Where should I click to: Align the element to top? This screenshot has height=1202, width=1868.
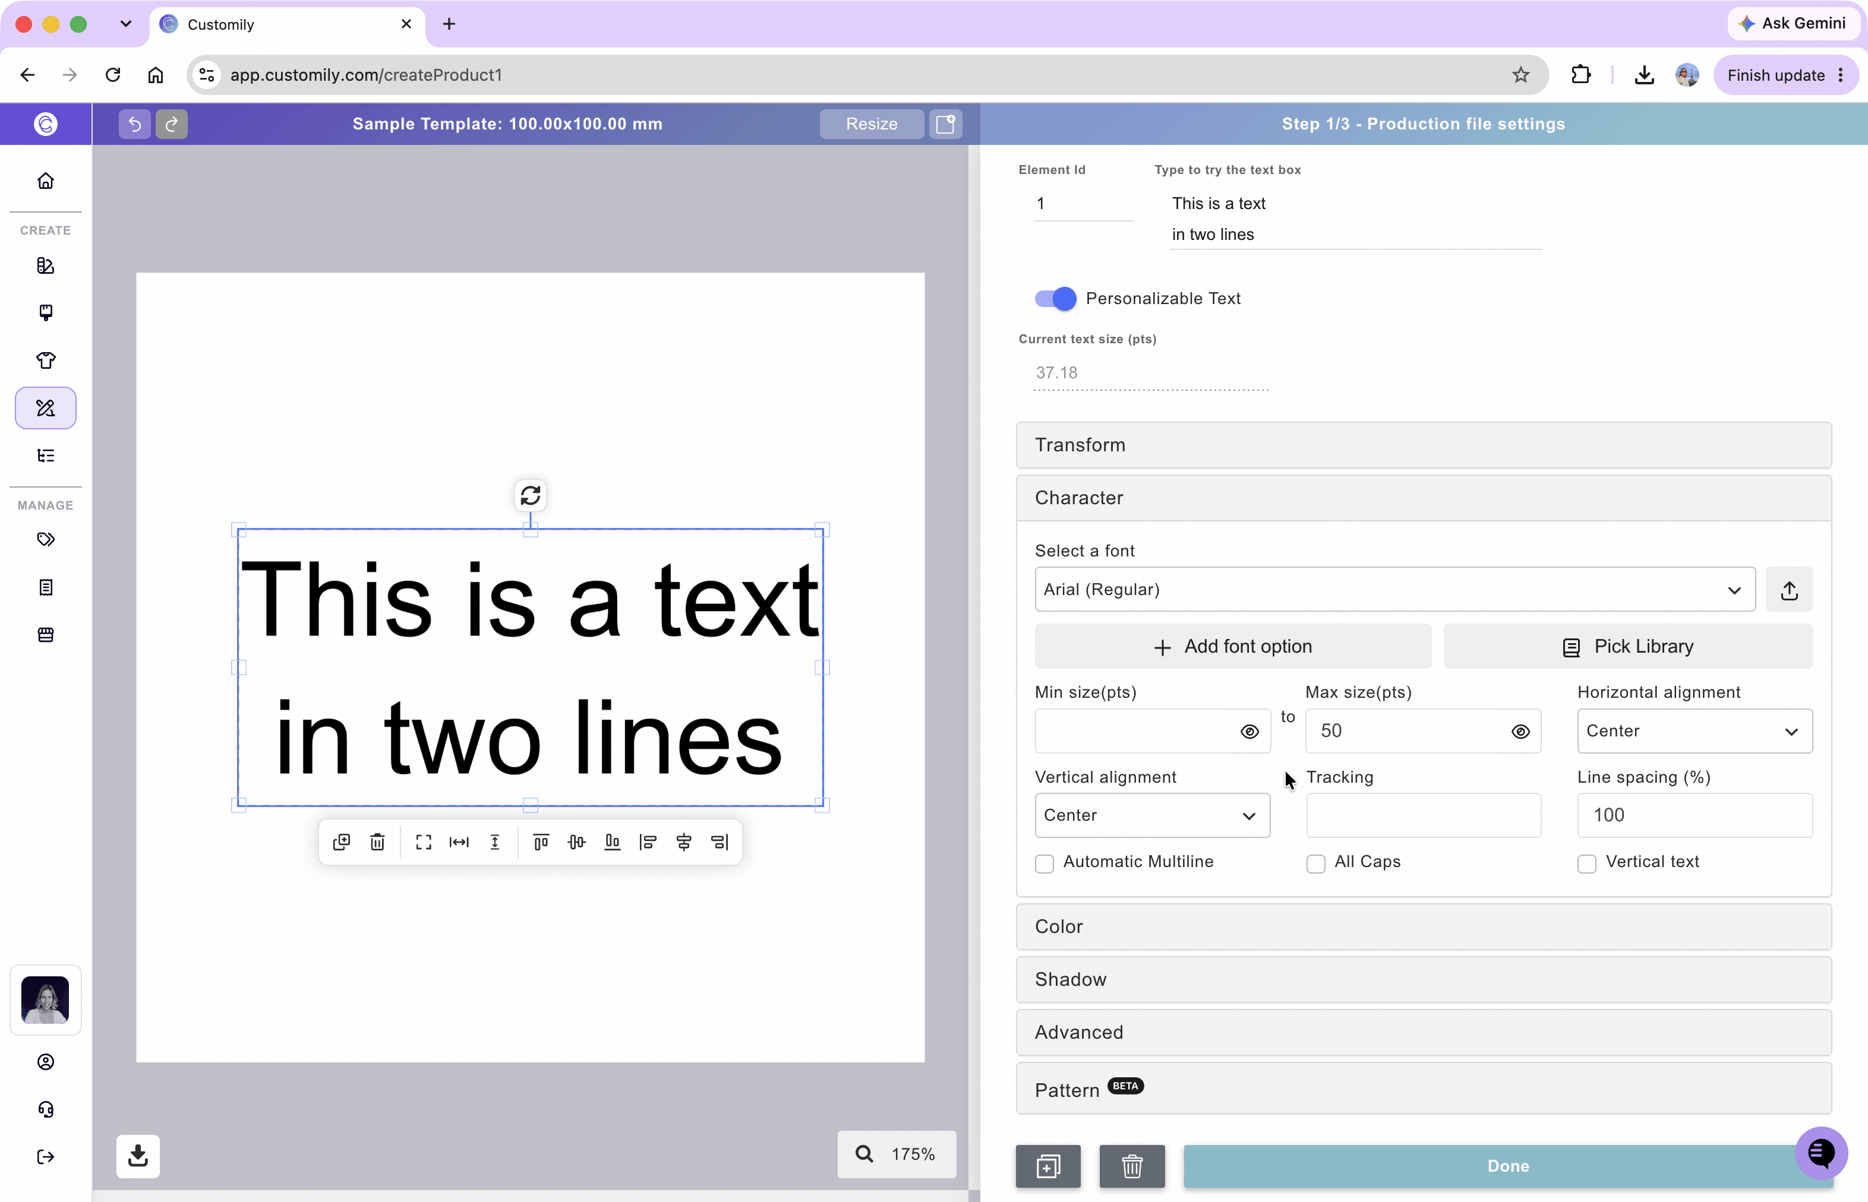[541, 842]
